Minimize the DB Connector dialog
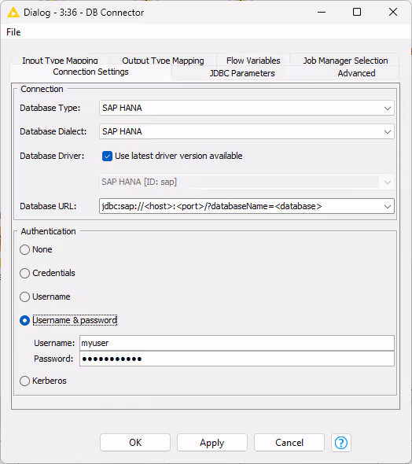This screenshot has width=412, height=464. point(322,13)
